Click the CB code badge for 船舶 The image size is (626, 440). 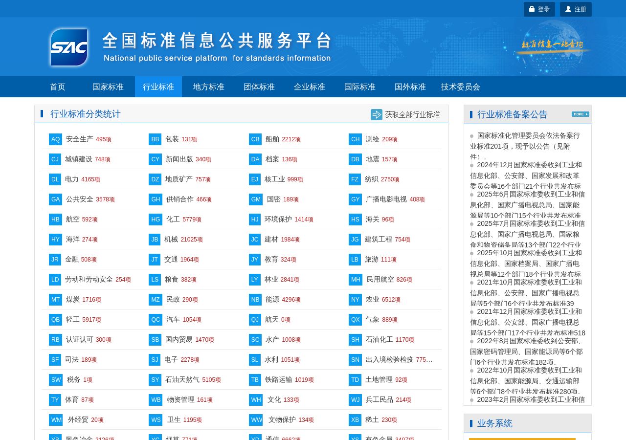(255, 139)
